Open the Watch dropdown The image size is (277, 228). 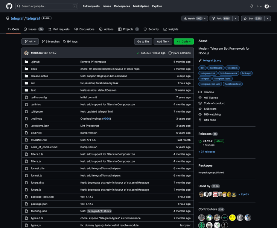[195, 18]
